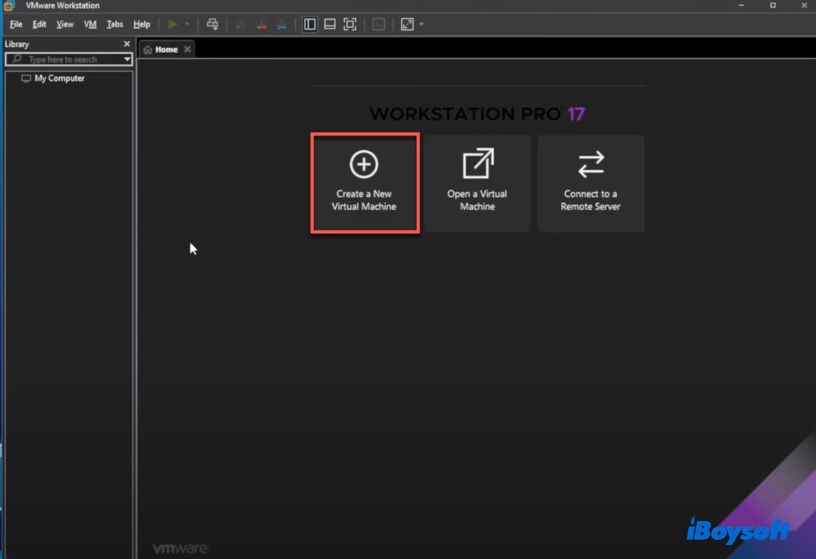Toggle the thumbnail bar view icon

[330, 24]
